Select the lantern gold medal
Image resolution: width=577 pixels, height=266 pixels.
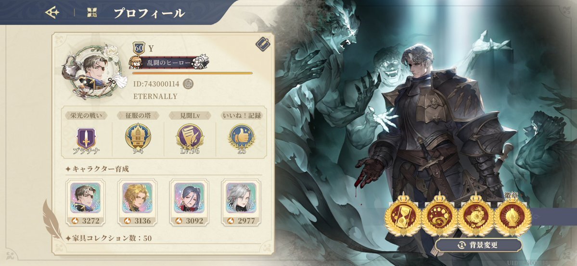pyautogui.click(x=513, y=215)
